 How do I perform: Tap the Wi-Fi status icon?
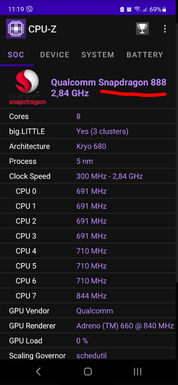(137, 10)
